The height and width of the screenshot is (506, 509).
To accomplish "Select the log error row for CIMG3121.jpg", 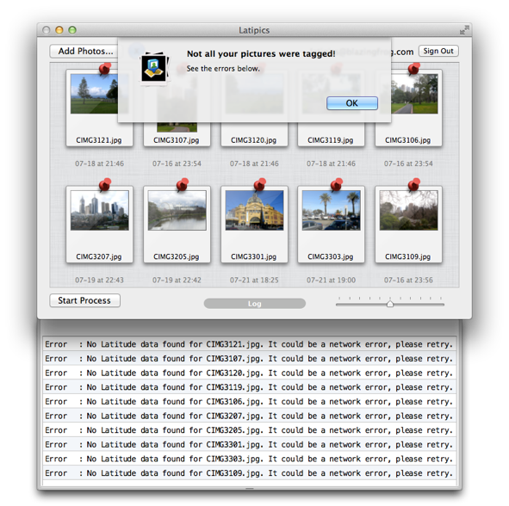I will 249,344.
